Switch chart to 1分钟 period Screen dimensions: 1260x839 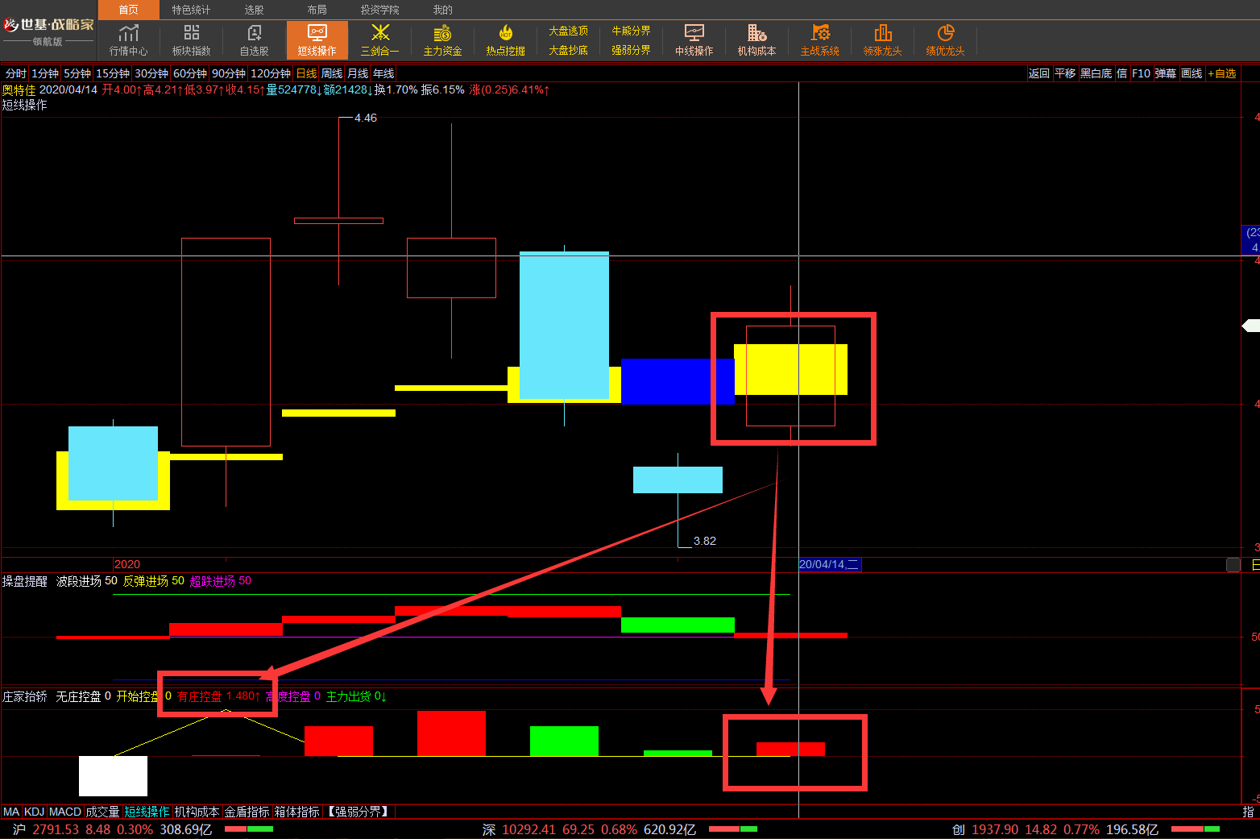tap(45, 73)
